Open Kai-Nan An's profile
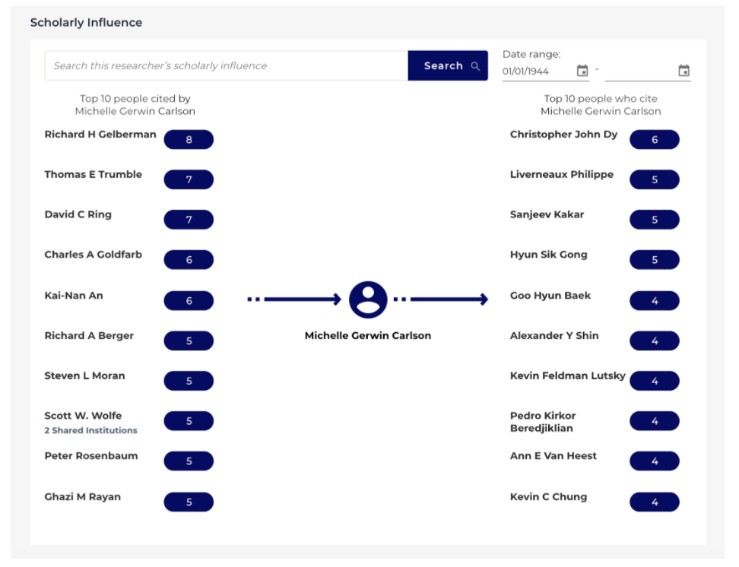Viewport: 739px width, 567px height. (74, 296)
